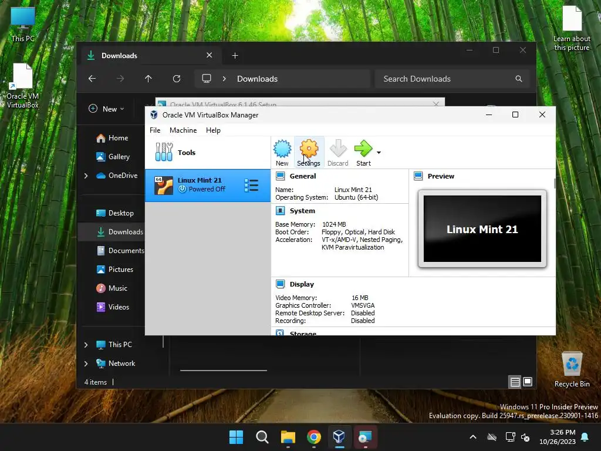The image size is (601, 451).
Task: Switch to VirtualBox from the taskbar
Action: (339, 437)
